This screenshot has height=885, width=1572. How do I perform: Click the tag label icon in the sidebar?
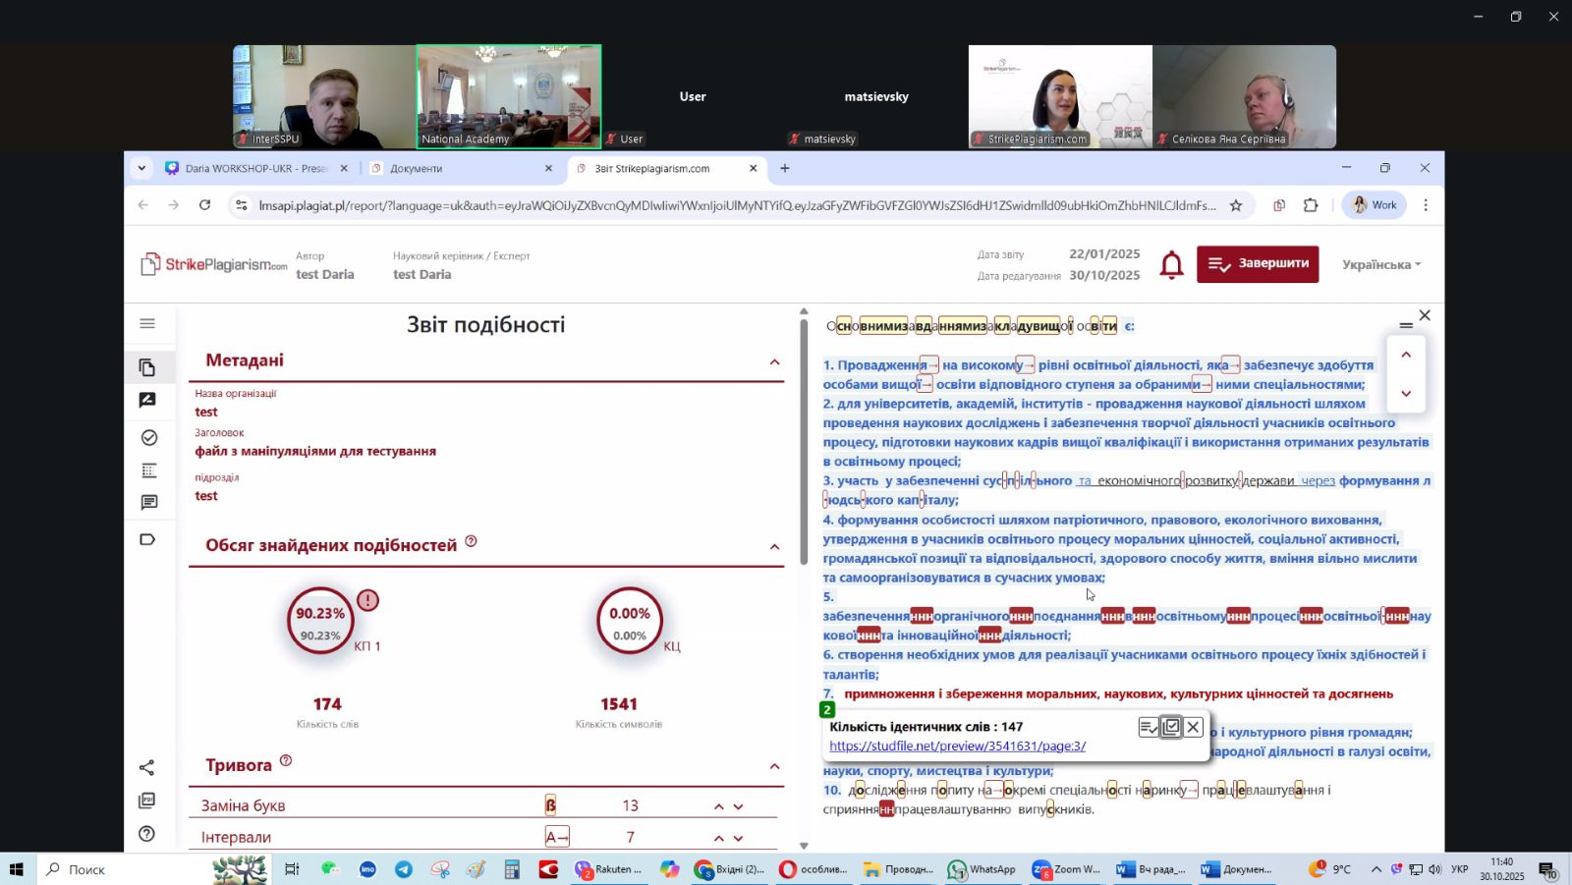[147, 539]
